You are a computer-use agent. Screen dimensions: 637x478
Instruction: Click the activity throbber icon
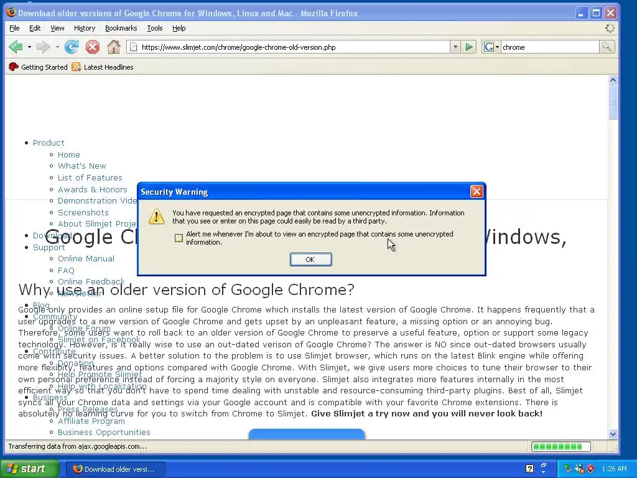pos(610,28)
